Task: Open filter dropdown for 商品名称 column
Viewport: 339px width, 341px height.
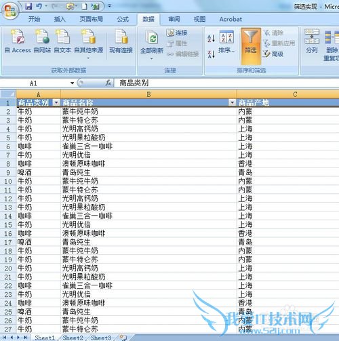Action: 232,102
